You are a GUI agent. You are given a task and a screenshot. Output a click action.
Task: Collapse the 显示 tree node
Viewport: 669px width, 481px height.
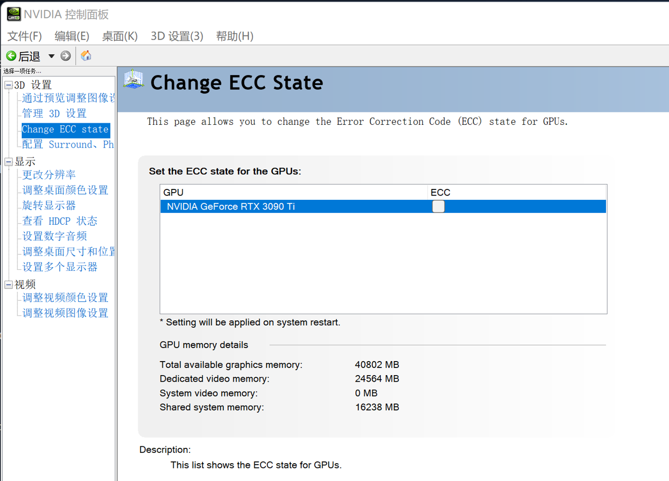pyautogui.click(x=9, y=162)
